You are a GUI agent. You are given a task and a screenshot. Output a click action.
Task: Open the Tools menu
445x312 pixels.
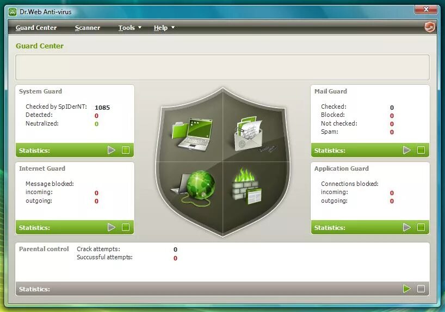tap(127, 28)
